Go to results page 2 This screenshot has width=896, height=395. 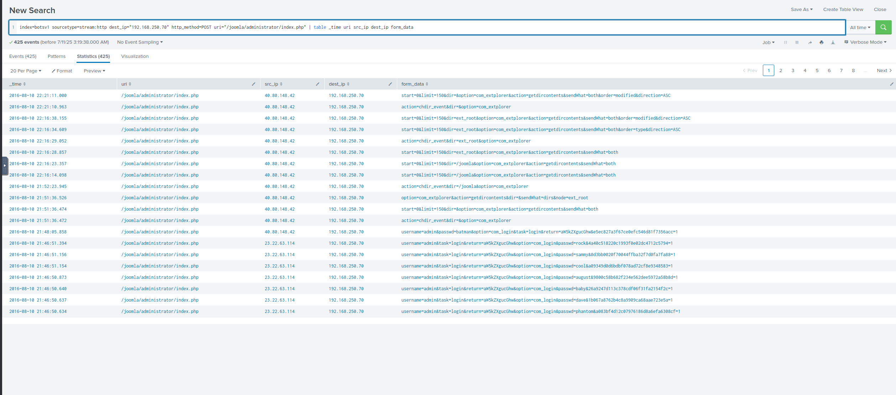pos(781,71)
